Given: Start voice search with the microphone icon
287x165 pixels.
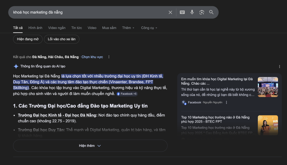Looking at the screenshot, I should (x=192, y=12).
